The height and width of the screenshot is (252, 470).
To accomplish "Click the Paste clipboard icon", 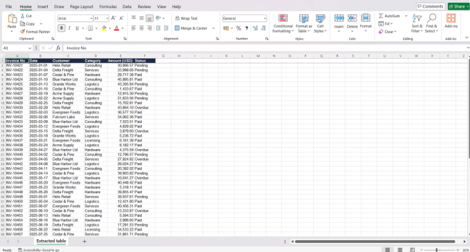I will point(12,19).
